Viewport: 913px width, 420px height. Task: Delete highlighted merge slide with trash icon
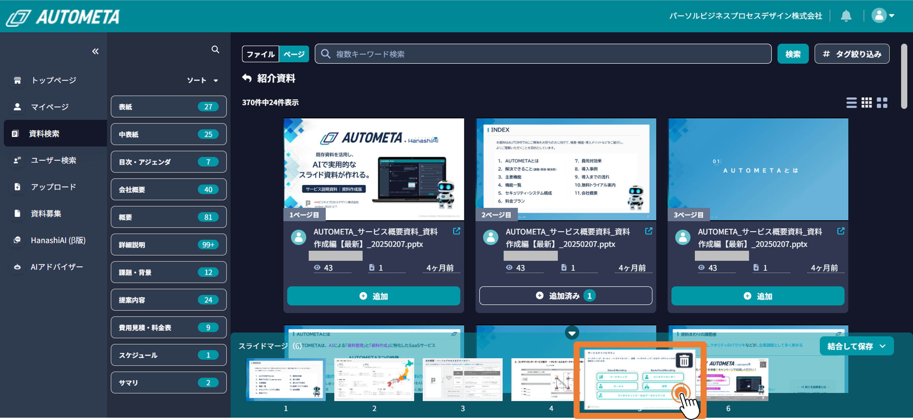(684, 361)
